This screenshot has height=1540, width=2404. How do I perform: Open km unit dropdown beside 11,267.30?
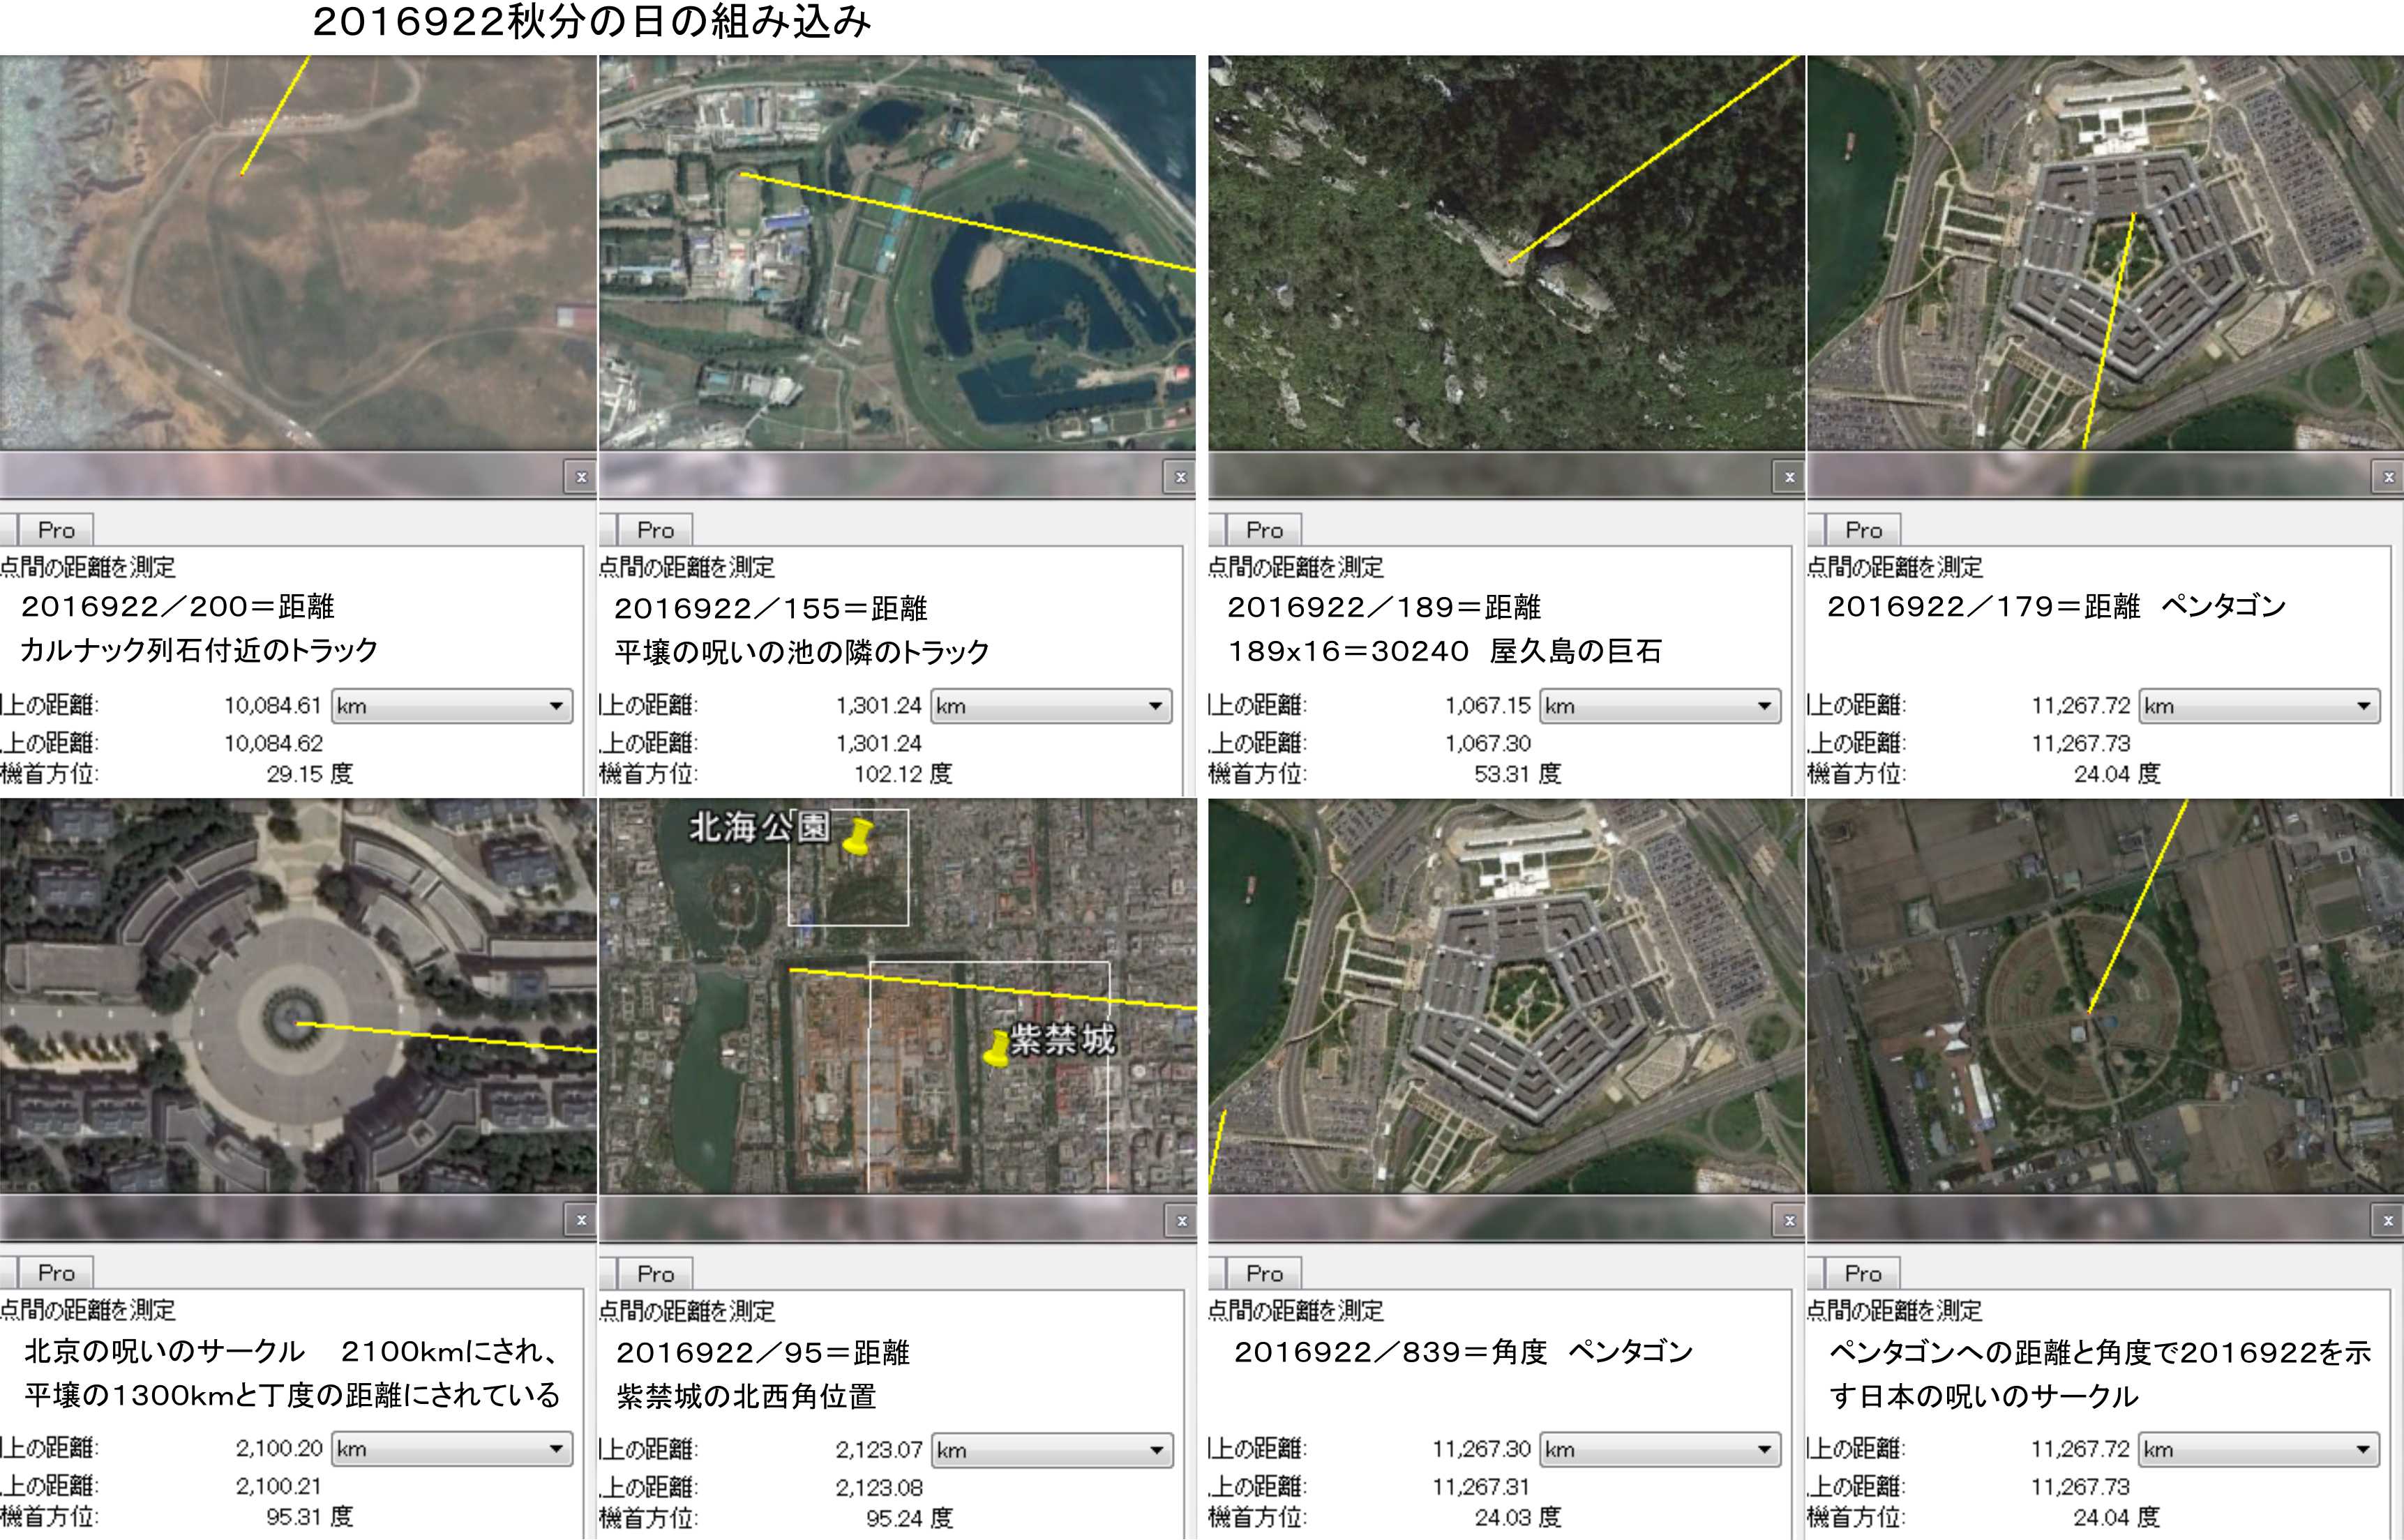coord(1660,1449)
